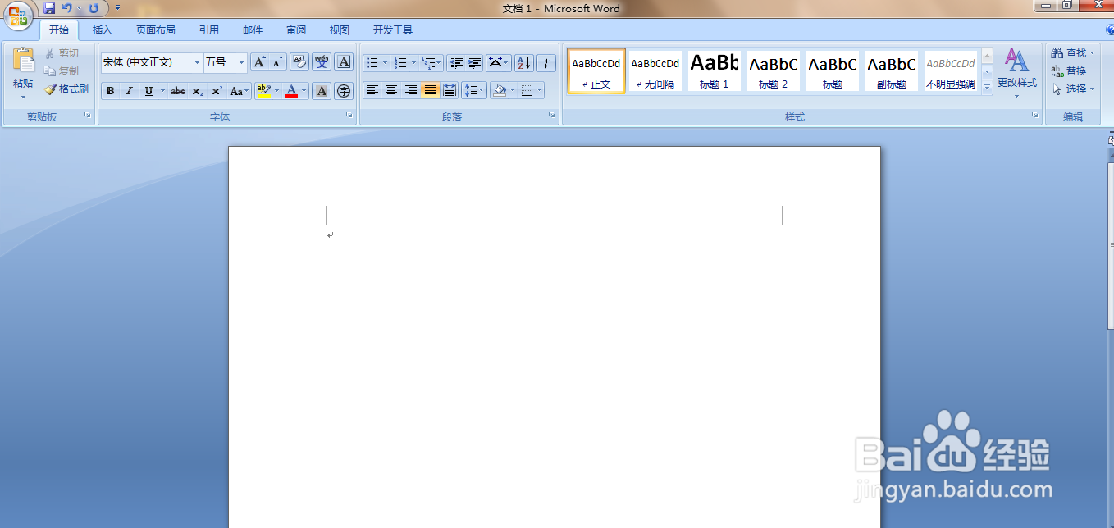Toggle bold formatting
Image resolution: width=1114 pixels, height=528 pixels.
[110, 90]
